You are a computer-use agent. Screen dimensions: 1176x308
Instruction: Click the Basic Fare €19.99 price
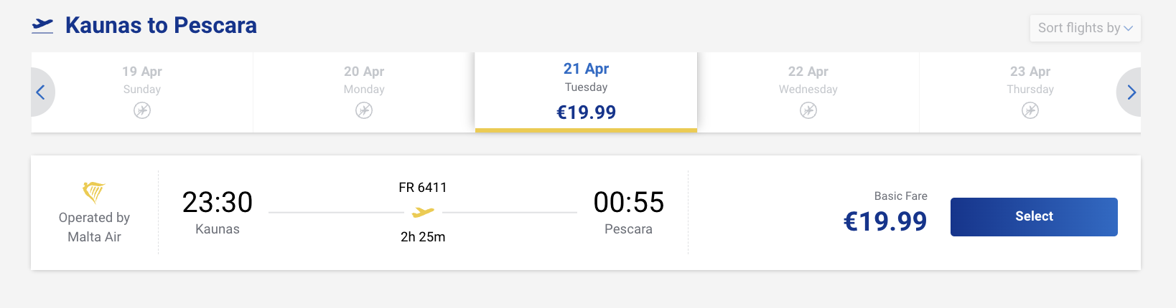click(885, 221)
